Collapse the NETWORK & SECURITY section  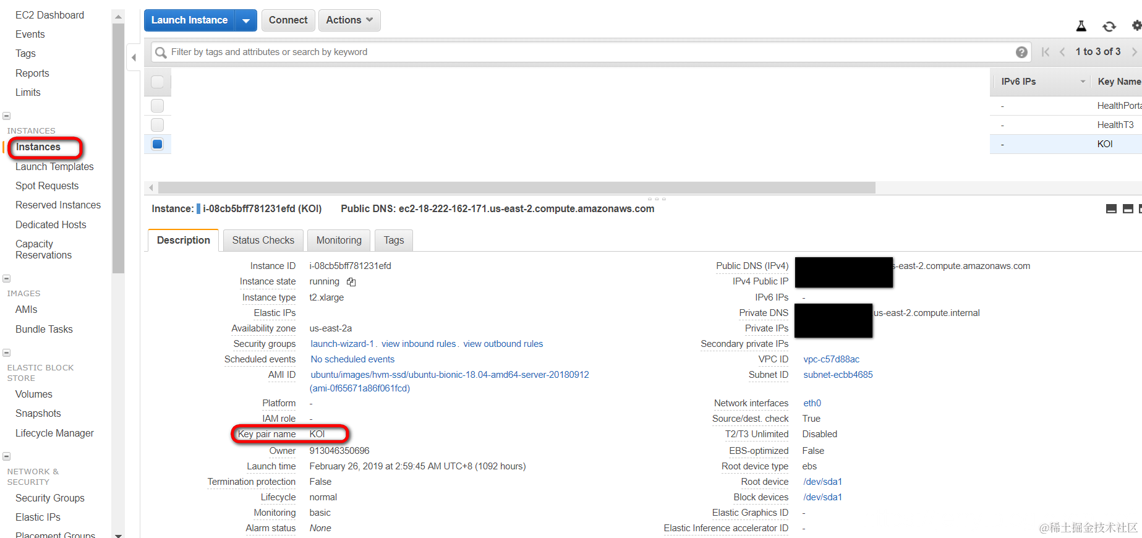pos(6,456)
